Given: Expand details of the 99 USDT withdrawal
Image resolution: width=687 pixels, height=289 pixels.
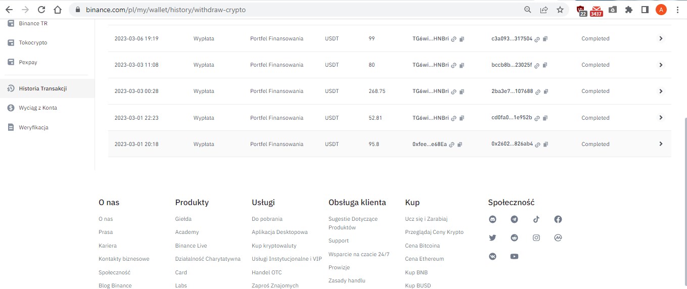Looking at the screenshot, I should 660,38.
